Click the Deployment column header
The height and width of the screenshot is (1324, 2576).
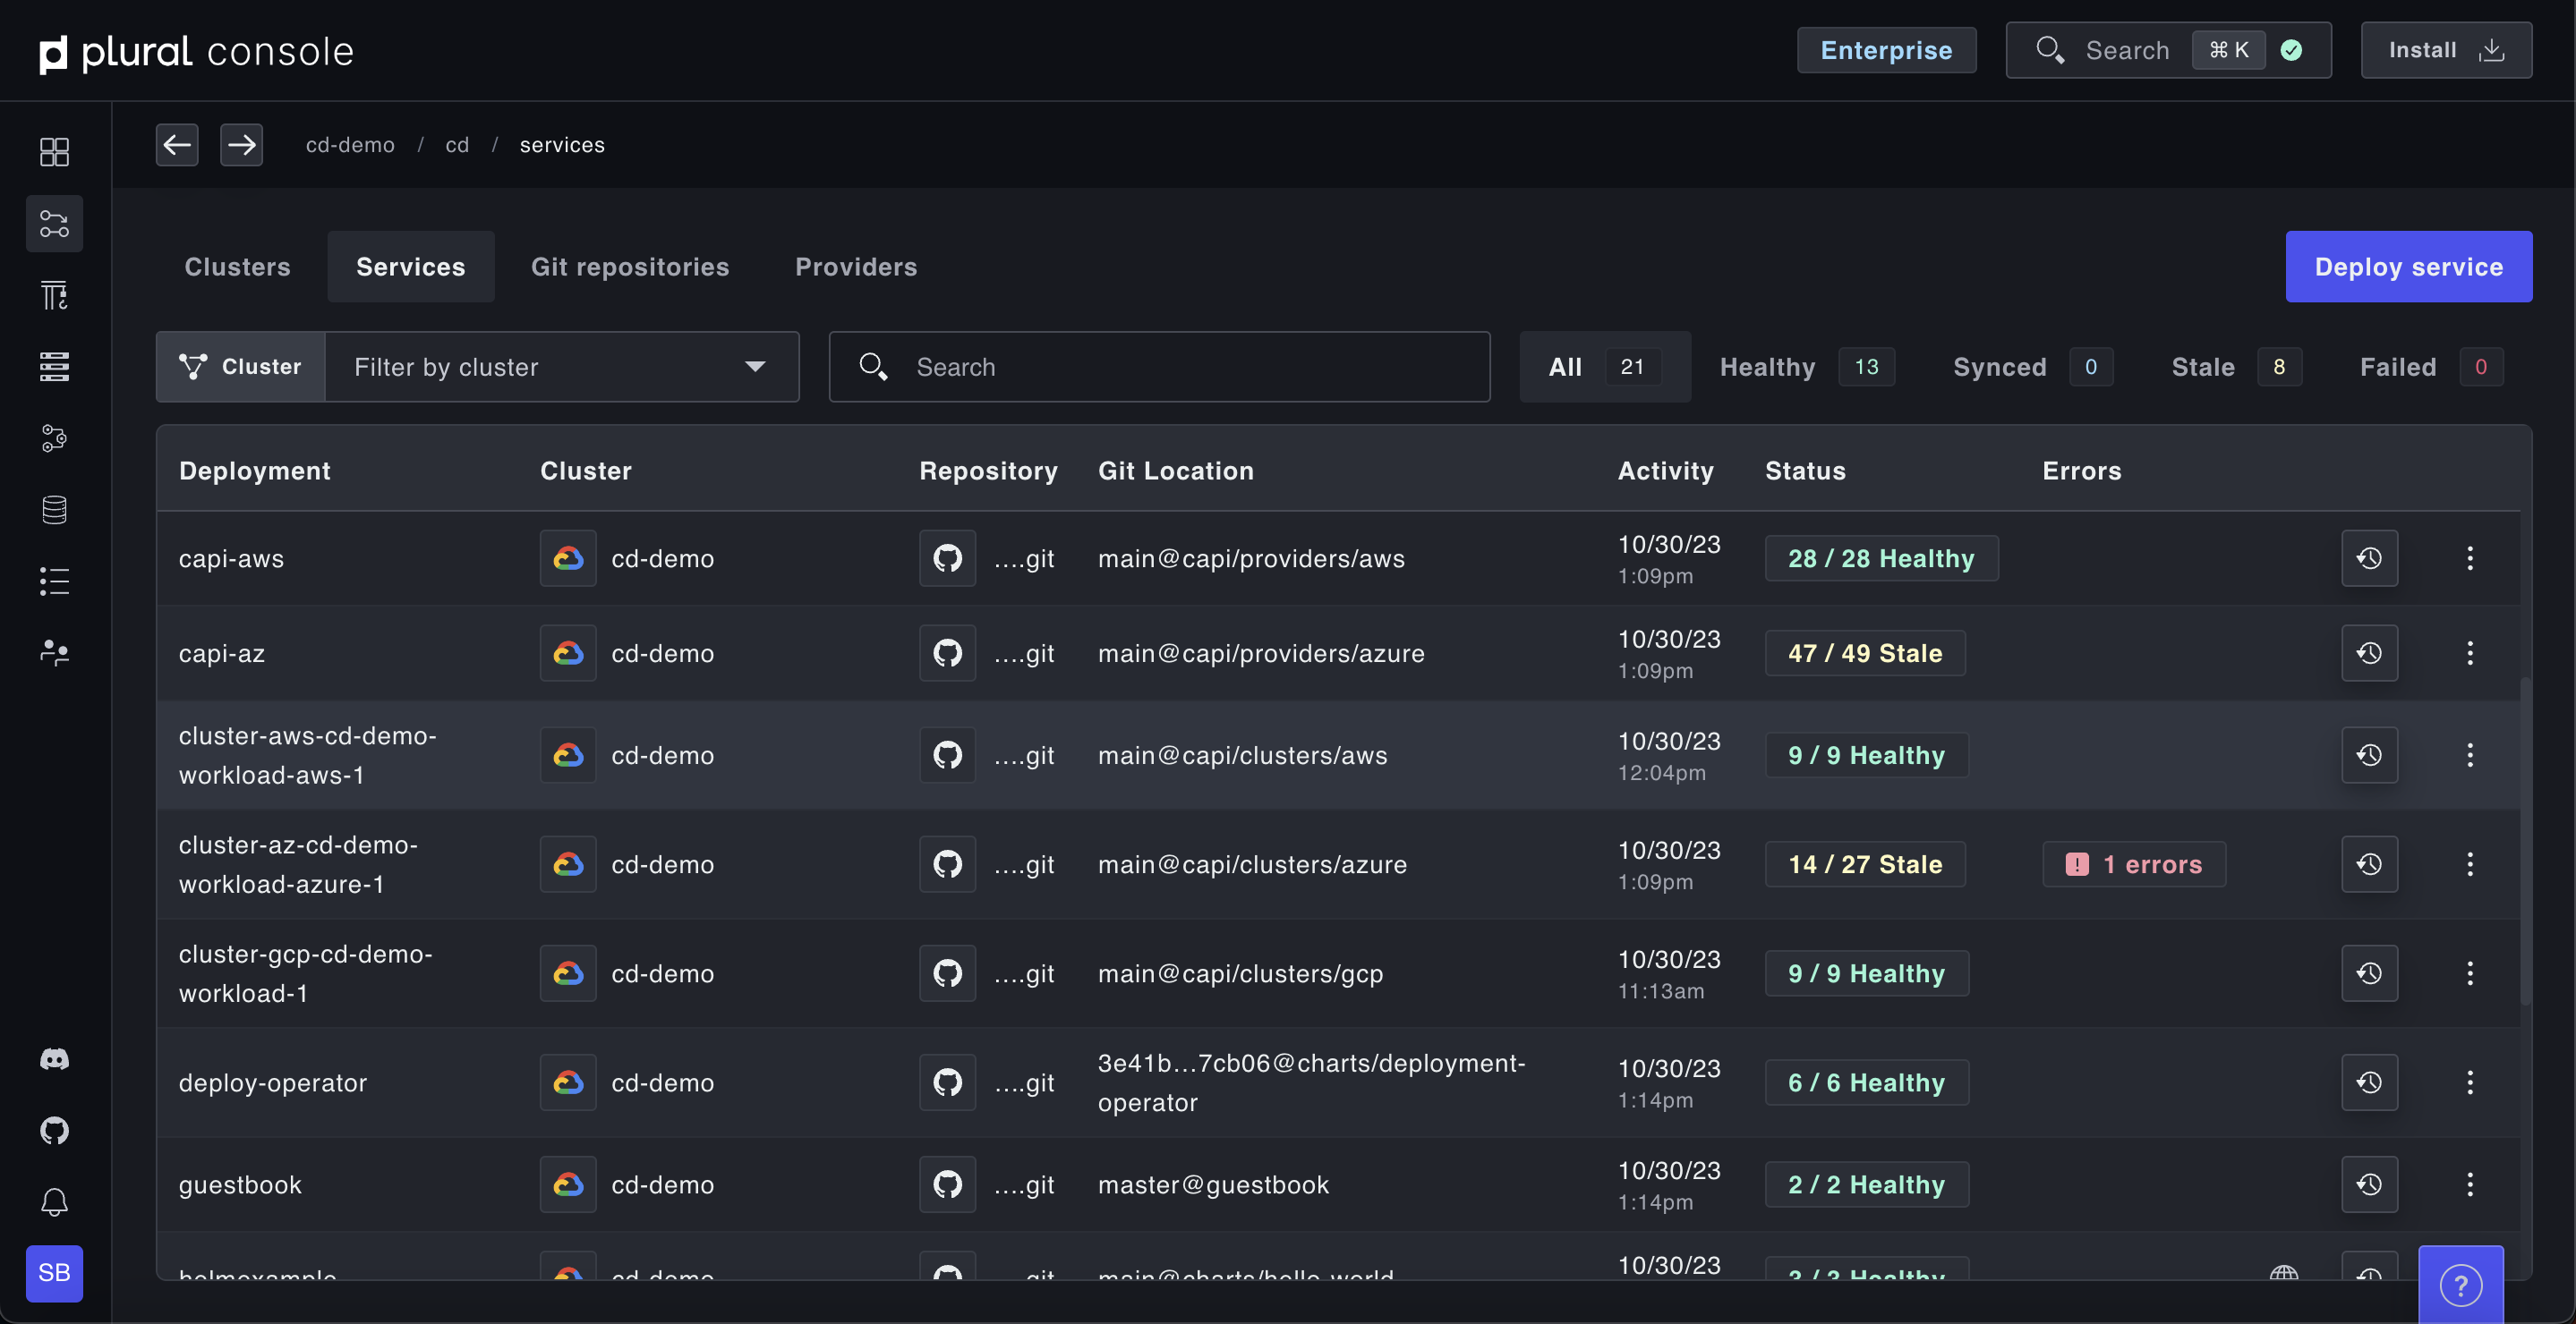tap(254, 471)
